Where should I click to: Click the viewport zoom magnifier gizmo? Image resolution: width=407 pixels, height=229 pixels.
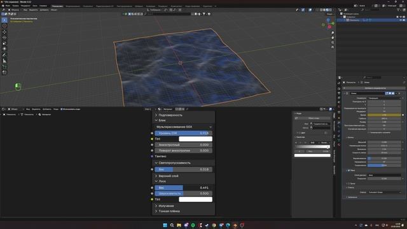[333, 33]
